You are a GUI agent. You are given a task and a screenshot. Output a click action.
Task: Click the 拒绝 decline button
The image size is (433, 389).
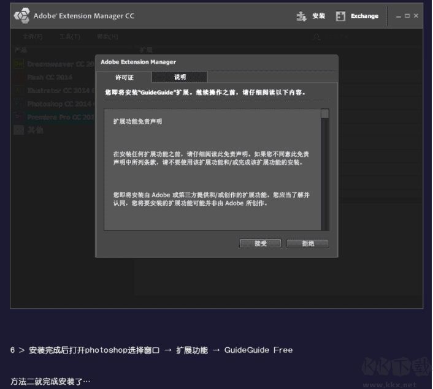[308, 243]
